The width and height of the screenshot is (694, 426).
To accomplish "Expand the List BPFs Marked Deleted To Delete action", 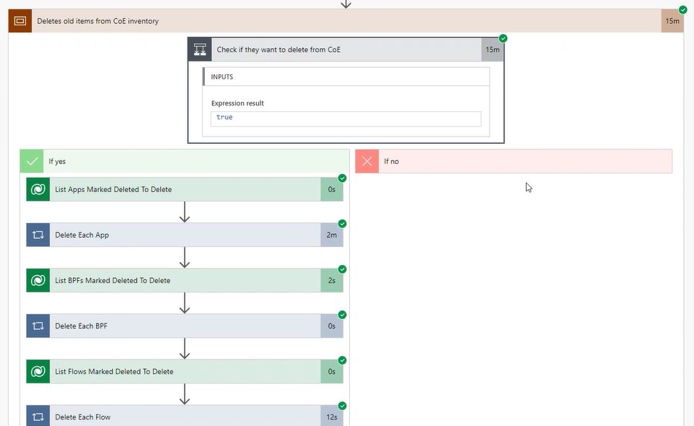I will tap(185, 281).
